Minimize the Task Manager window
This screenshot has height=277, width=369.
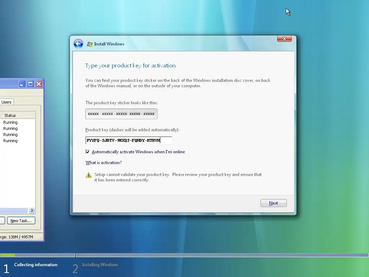[22, 84]
